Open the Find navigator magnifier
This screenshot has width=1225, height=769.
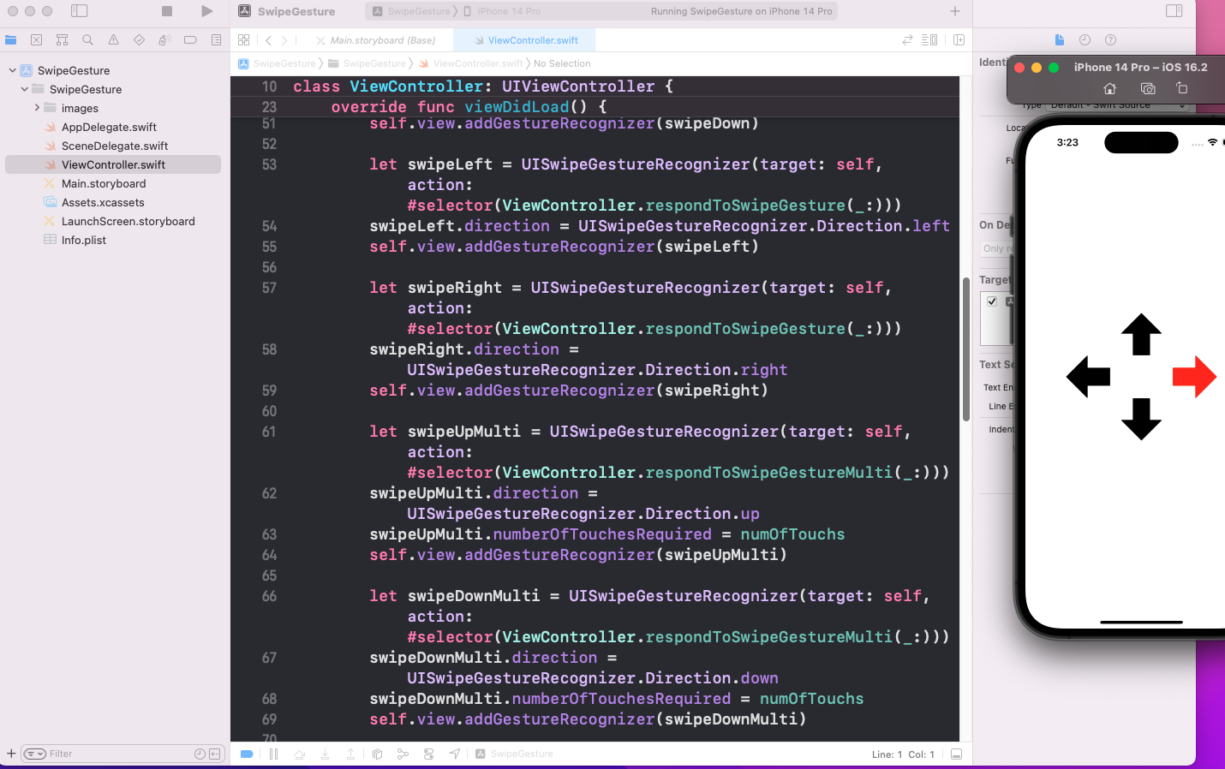click(87, 39)
